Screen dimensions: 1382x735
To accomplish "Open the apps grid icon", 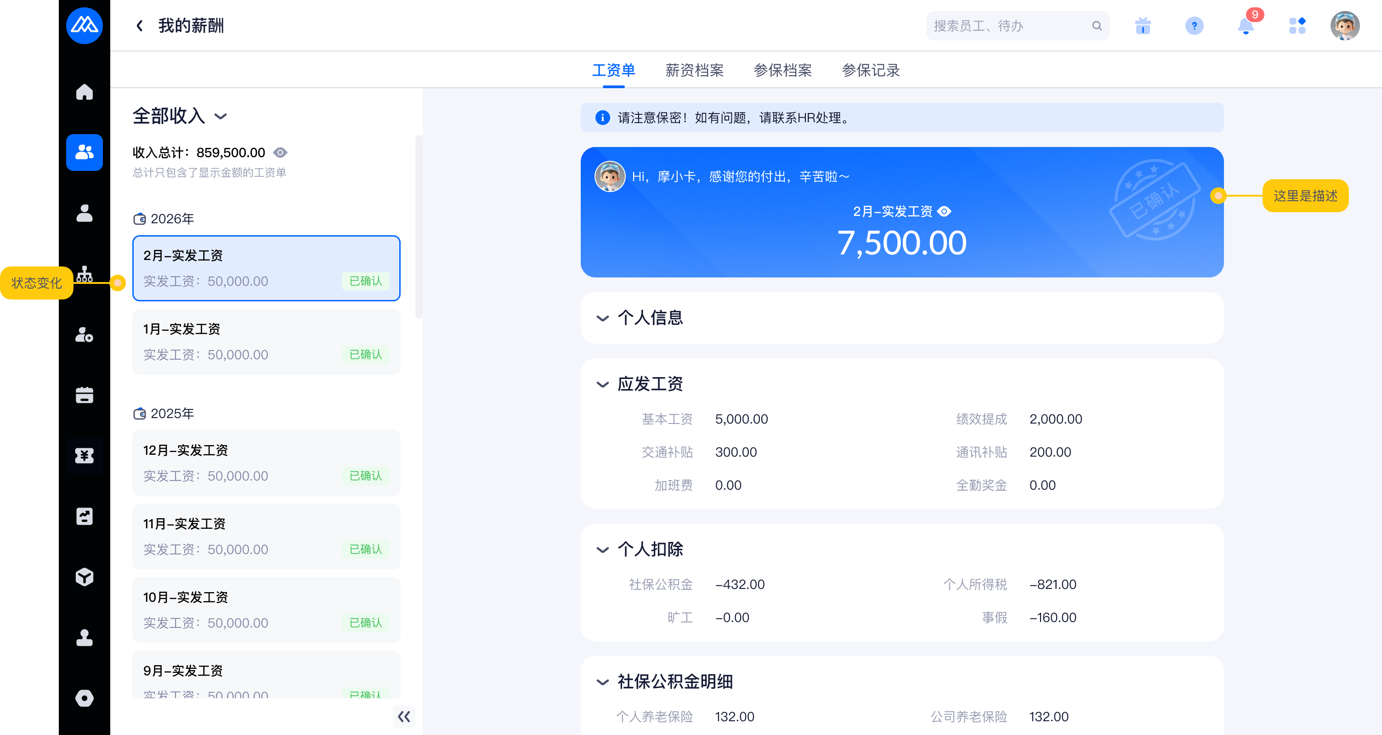I will tap(1297, 26).
